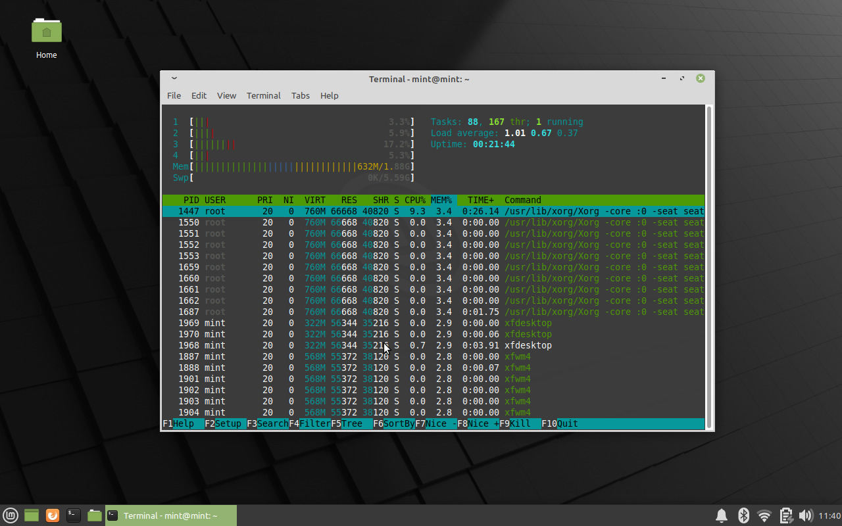Activate F4Filter in htop
The width and height of the screenshot is (842, 526).
(x=309, y=423)
